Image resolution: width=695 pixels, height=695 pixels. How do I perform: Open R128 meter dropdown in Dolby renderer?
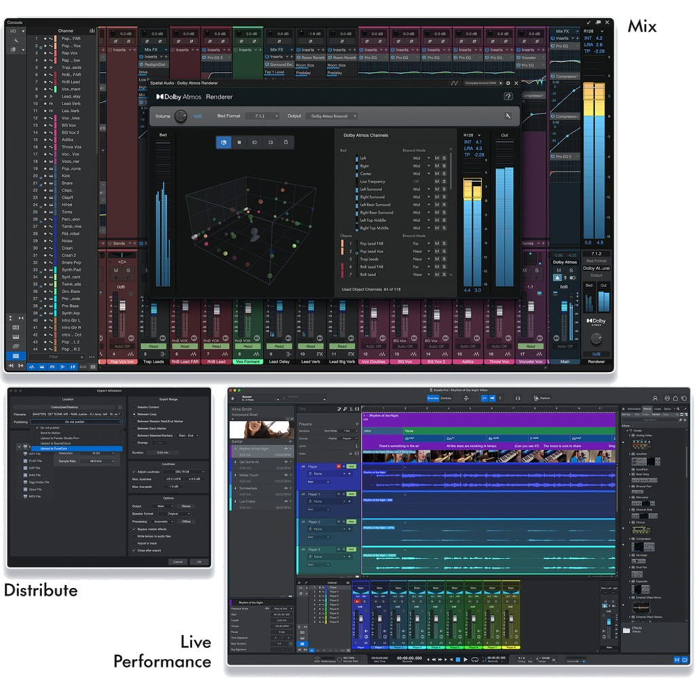pyautogui.click(x=472, y=135)
